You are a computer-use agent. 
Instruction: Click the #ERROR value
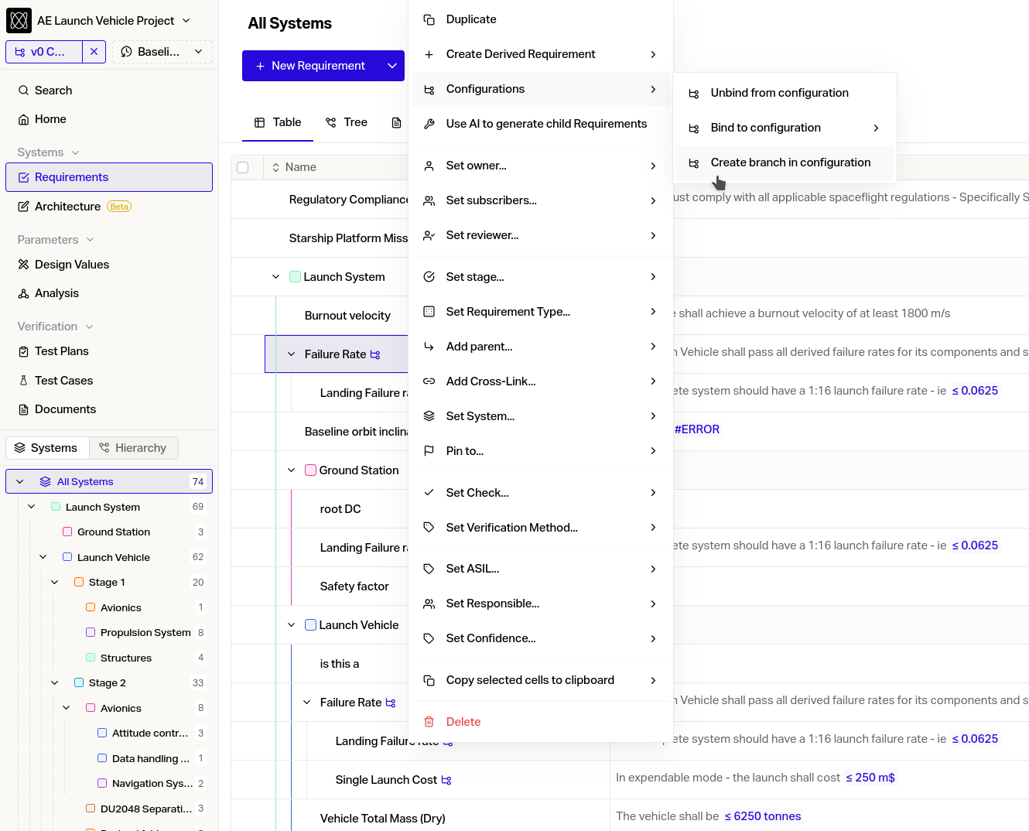pyautogui.click(x=697, y=429)
